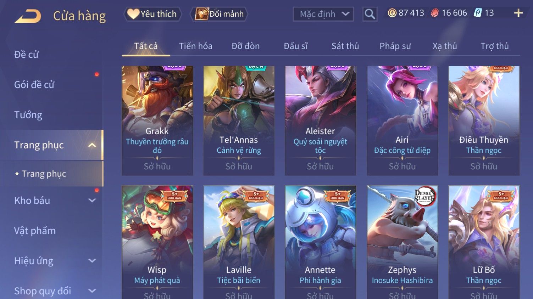Screen dimensions: 533x299
Task: Select Grakk Thuyền trưởng râu đỏ skin
Action: tap(157, 120)
